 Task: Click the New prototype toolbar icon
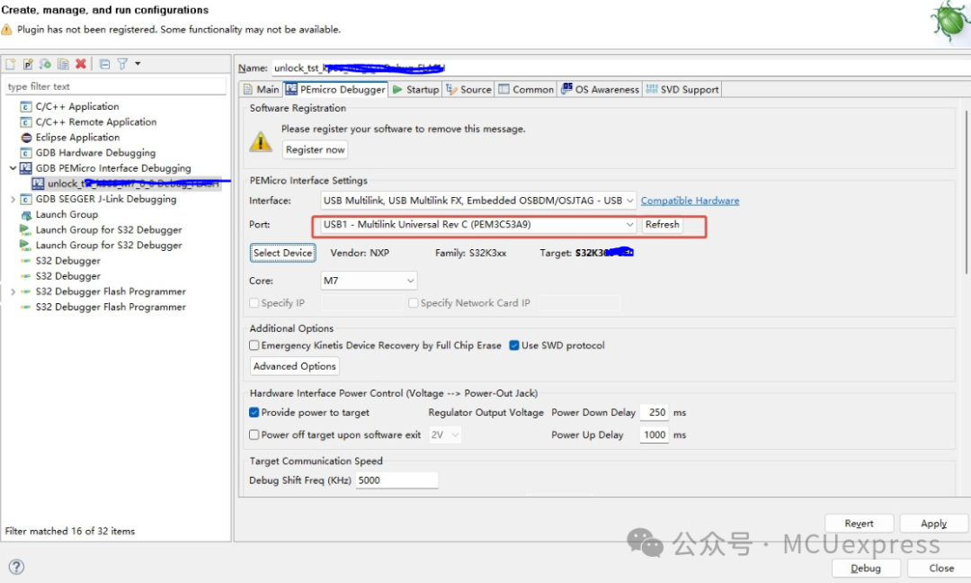[28, 64]
